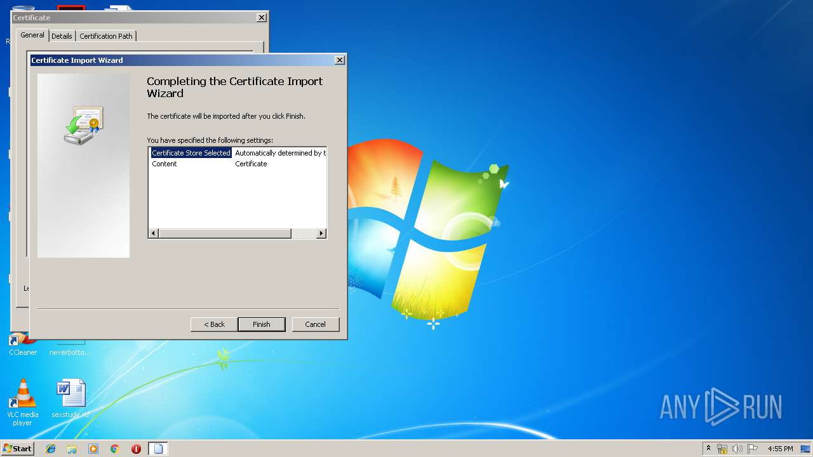Click the 'Automatically determined by' value cell
This screenshot has width=813, height=457.
click(x=279, y=153)
